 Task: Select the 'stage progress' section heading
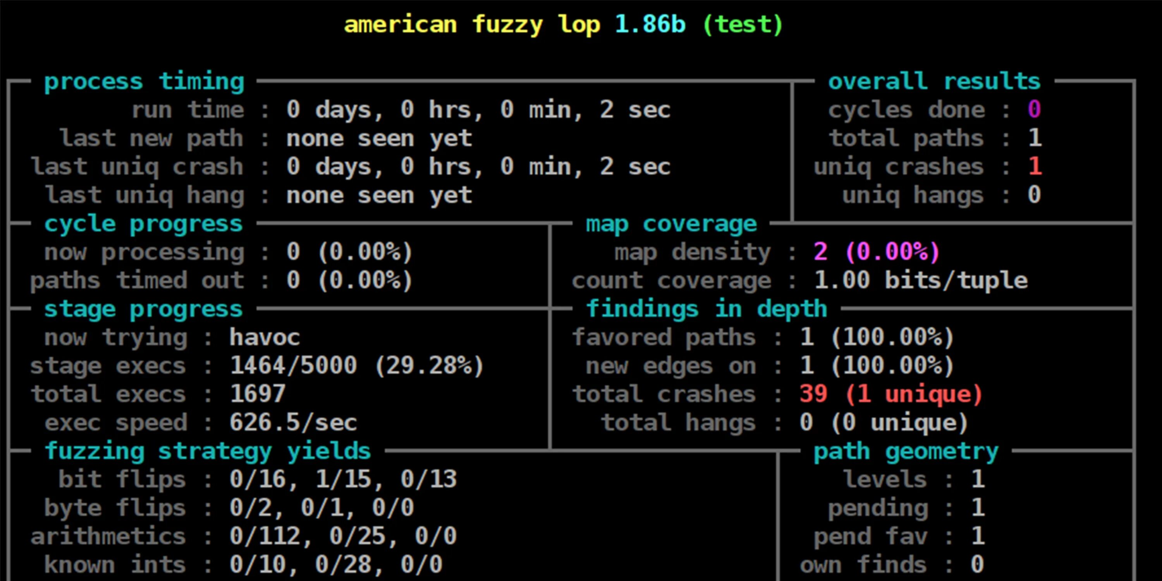click(x=143, y=309)
